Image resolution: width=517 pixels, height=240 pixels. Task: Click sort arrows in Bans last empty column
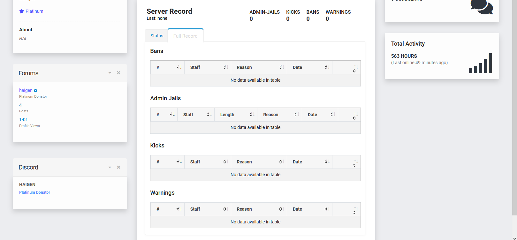pyautogui.click(x=355, y=68)
